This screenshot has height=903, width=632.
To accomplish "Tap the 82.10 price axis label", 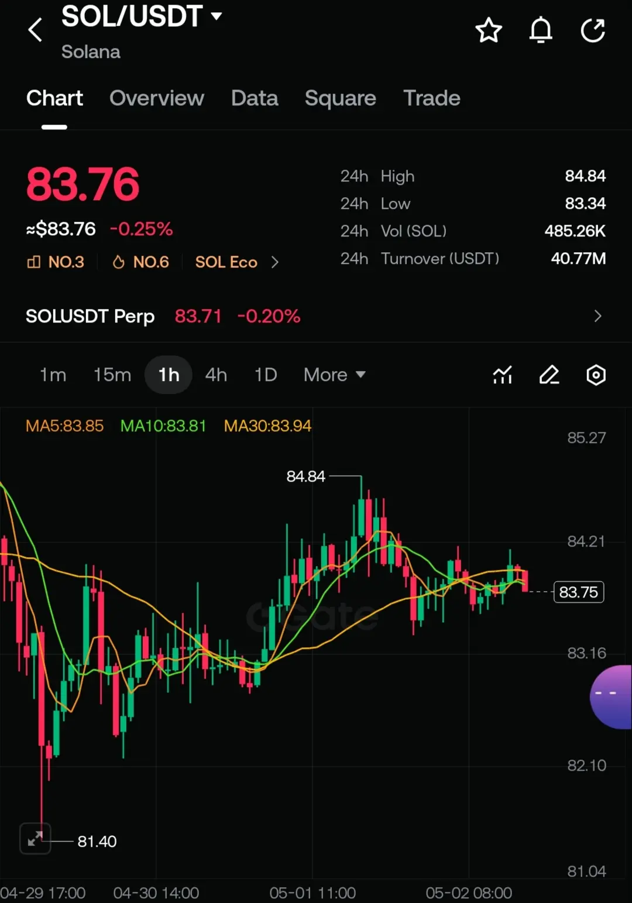I will [586, 765].
